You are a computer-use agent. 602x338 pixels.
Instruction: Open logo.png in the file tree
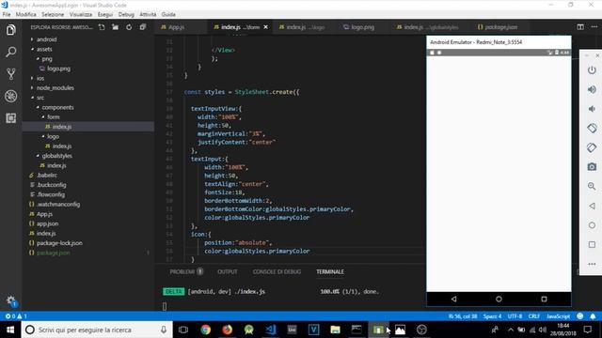click(58, 69)
